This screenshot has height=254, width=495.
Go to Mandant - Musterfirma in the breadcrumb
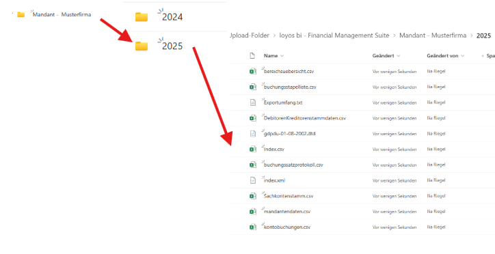pyautogui.click(x=433, y=36)
